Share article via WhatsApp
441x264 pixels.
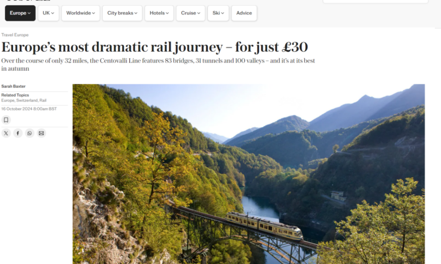30,133
